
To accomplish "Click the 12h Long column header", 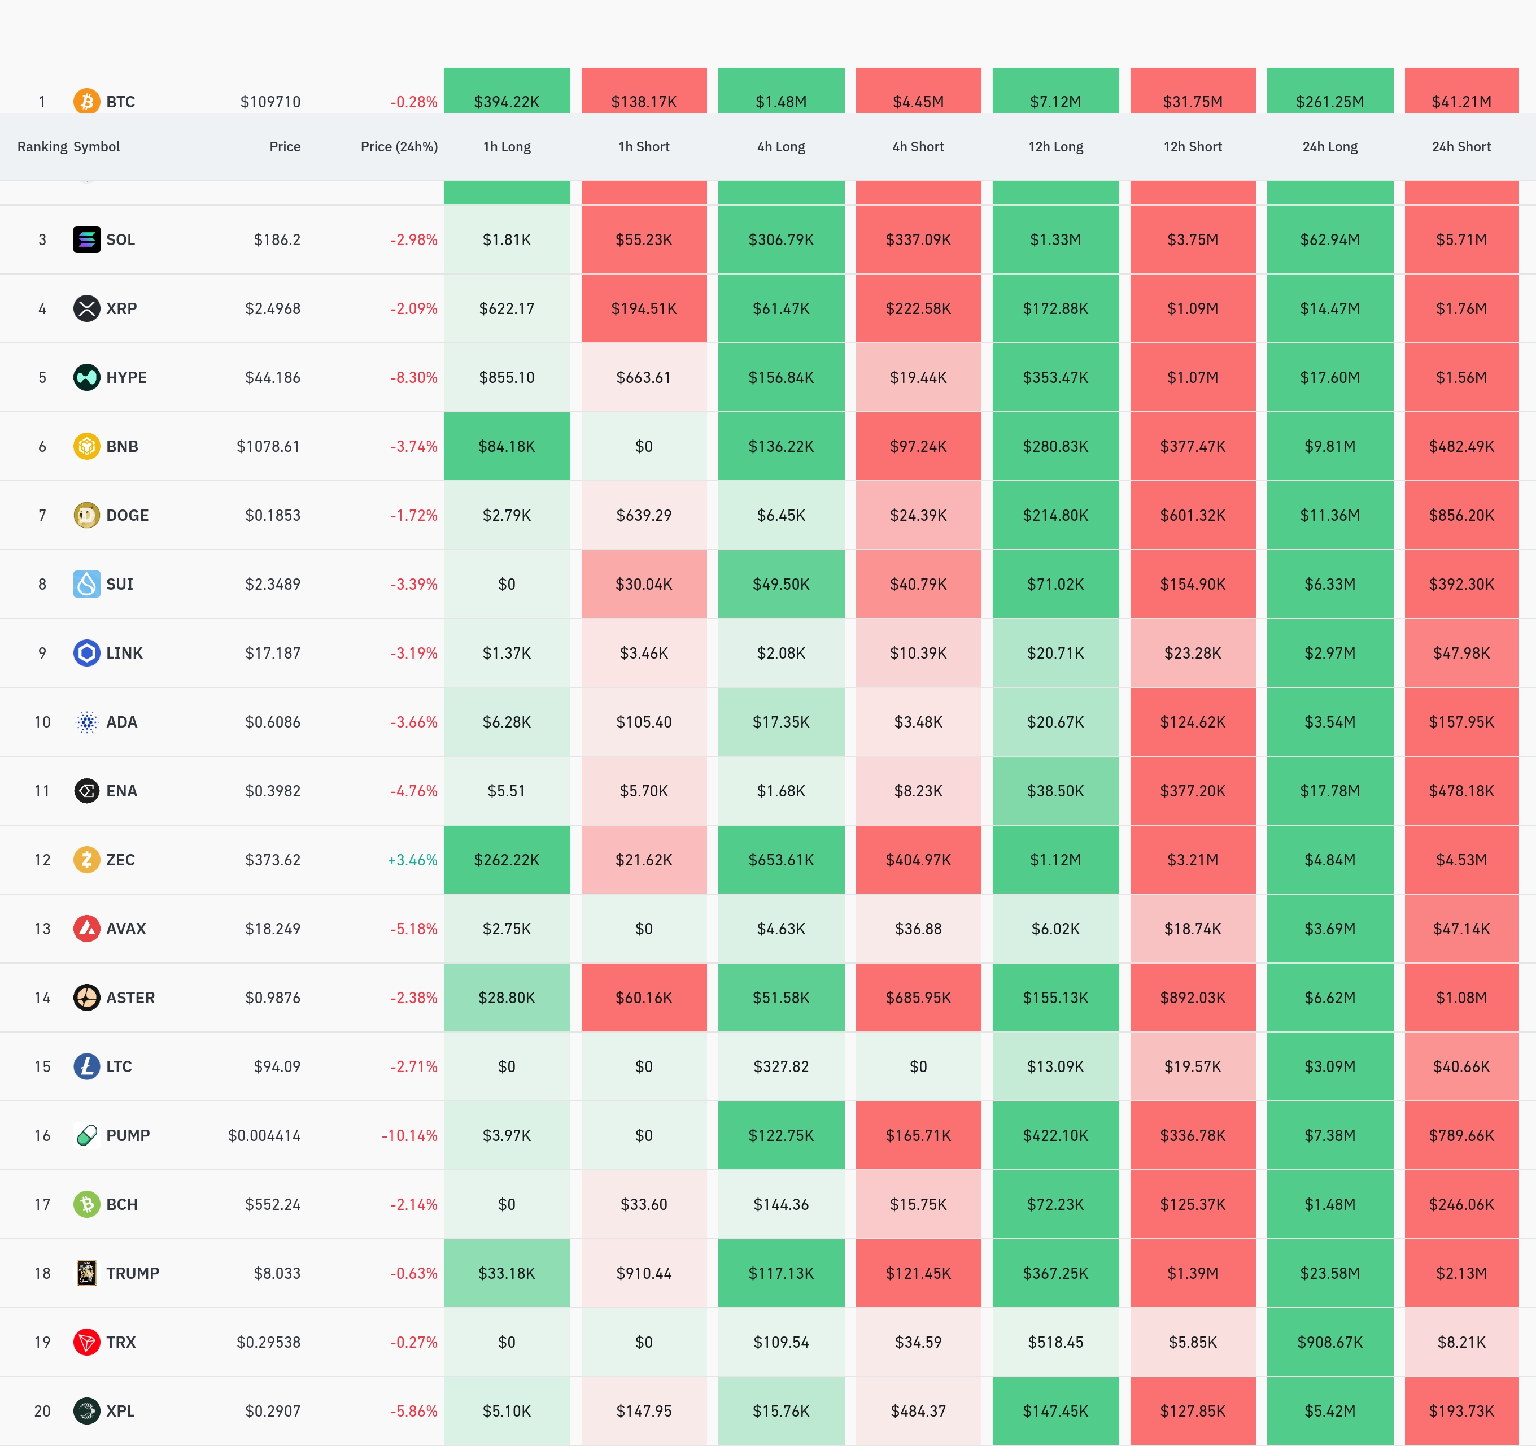I will click(1055, 147).
